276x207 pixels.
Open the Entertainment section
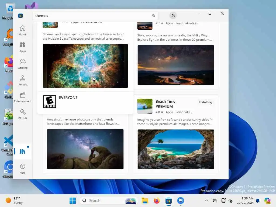click(23, 97)
